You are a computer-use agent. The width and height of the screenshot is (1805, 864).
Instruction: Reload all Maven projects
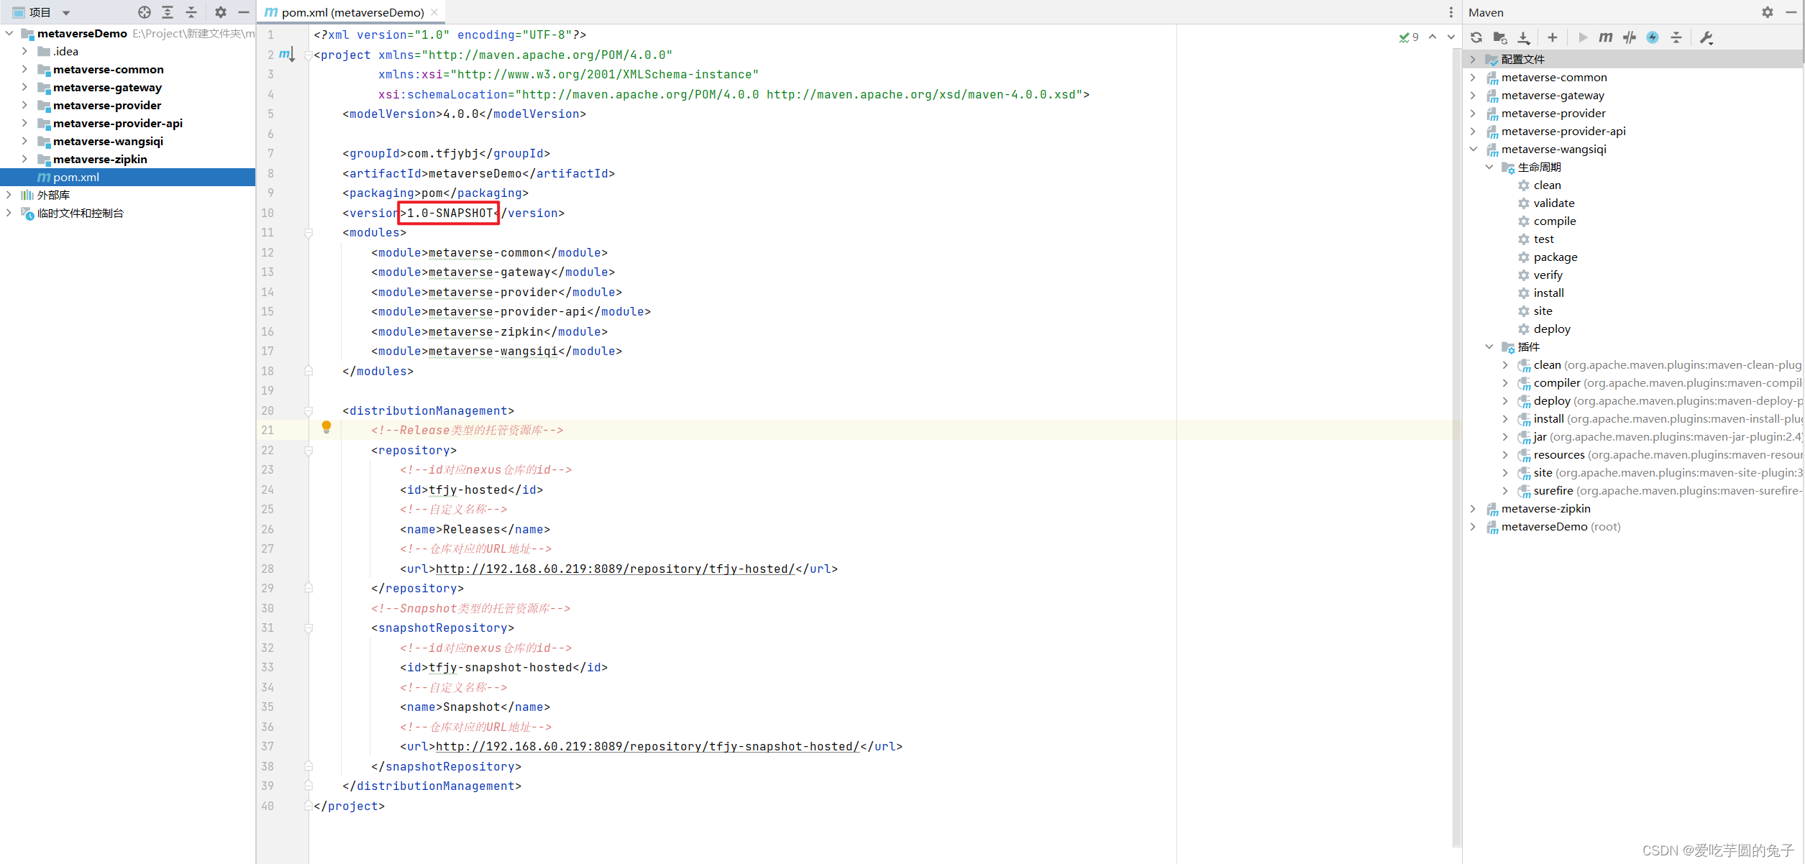[1476, 37]
